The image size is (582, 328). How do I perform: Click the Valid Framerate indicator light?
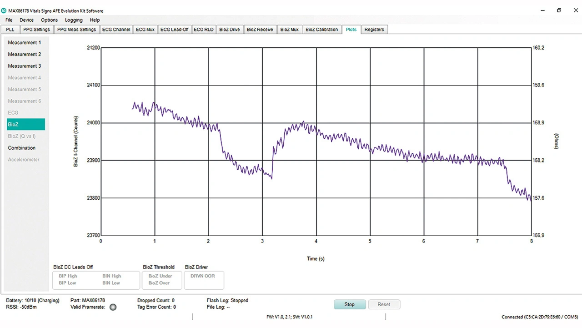pos(113,307)
